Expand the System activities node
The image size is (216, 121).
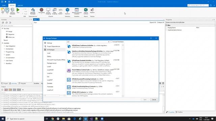pos(4,55)
